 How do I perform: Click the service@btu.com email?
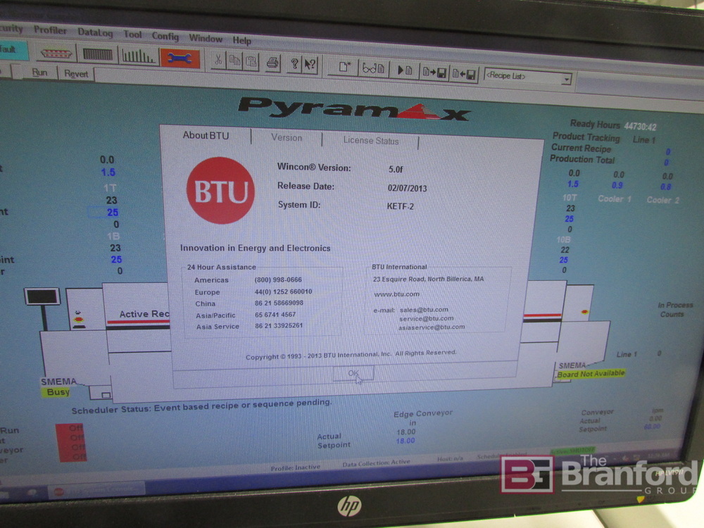[x=427, y=318]
